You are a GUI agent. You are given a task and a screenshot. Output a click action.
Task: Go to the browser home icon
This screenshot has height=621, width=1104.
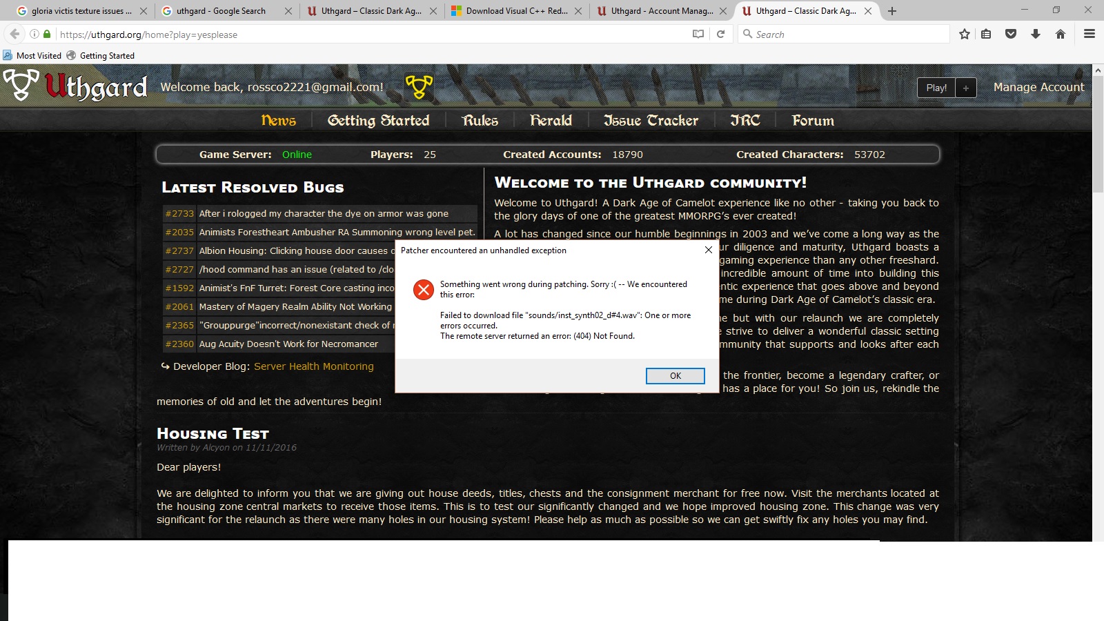1061,34
